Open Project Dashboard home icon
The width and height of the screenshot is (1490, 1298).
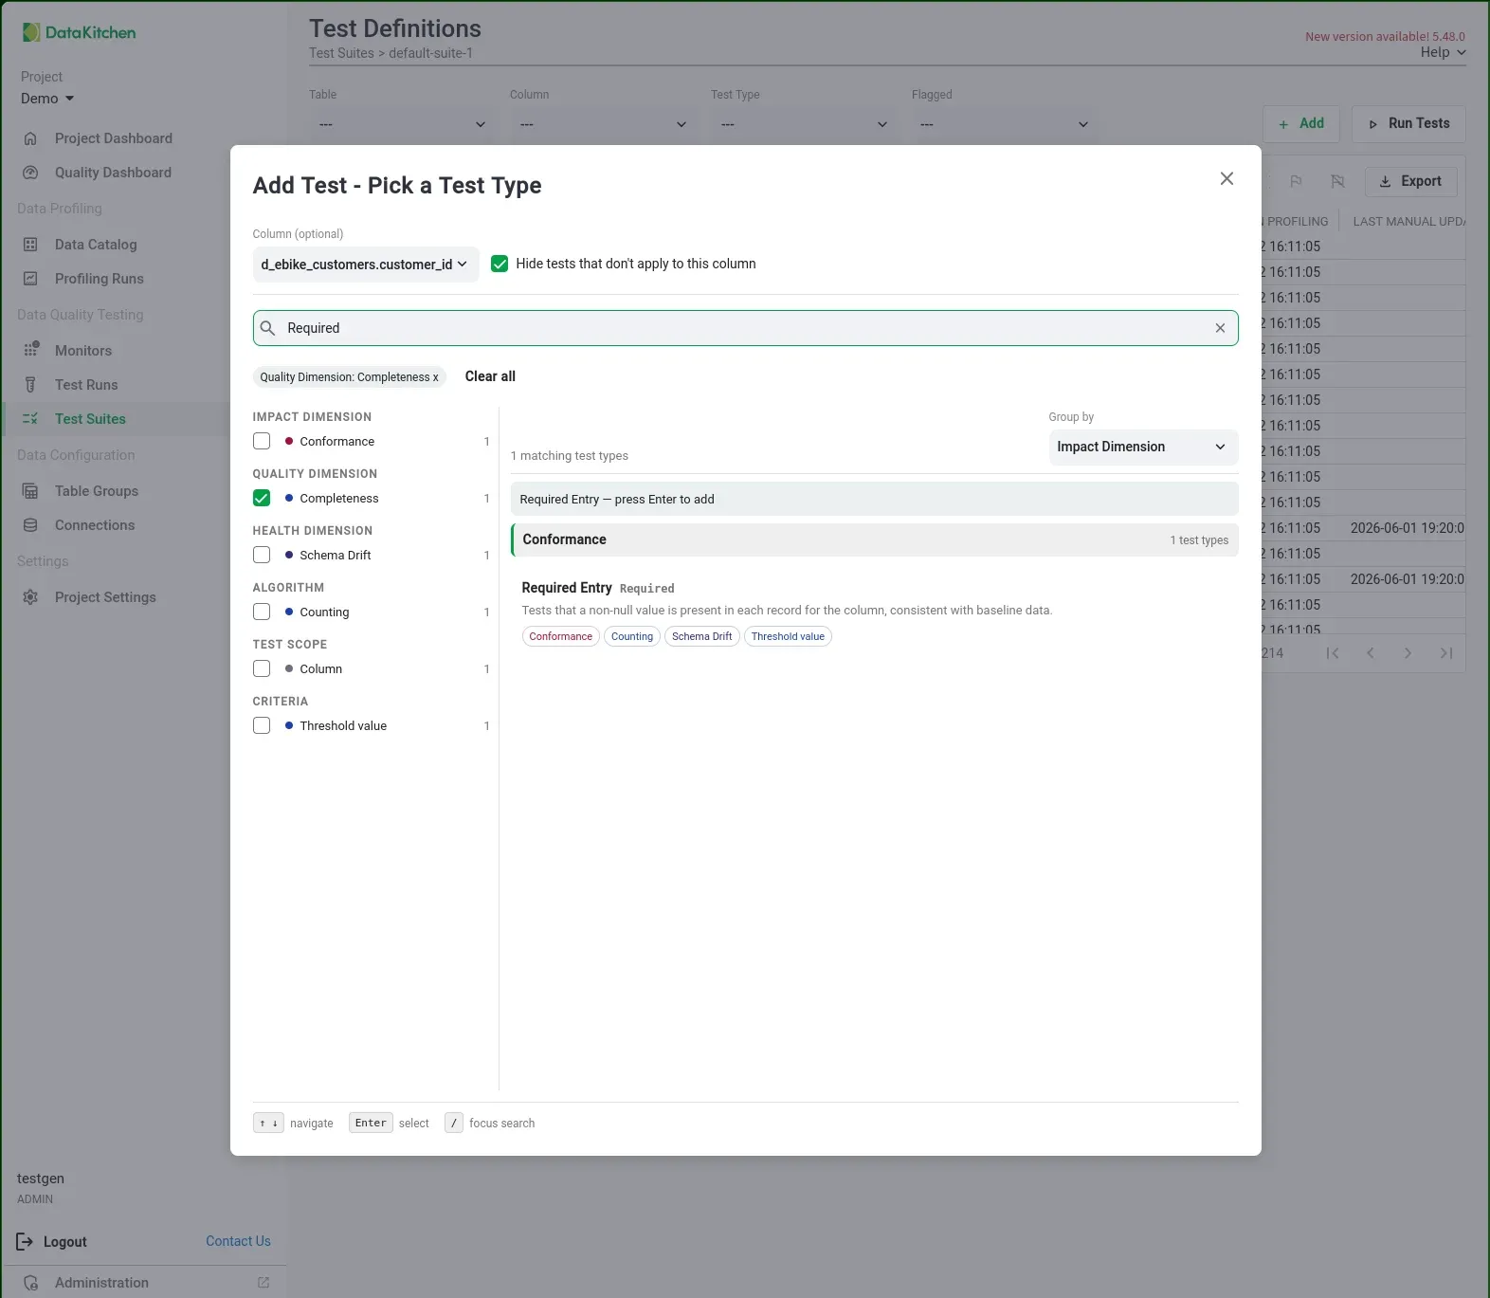pyautogui.click(x=30, y=138)
